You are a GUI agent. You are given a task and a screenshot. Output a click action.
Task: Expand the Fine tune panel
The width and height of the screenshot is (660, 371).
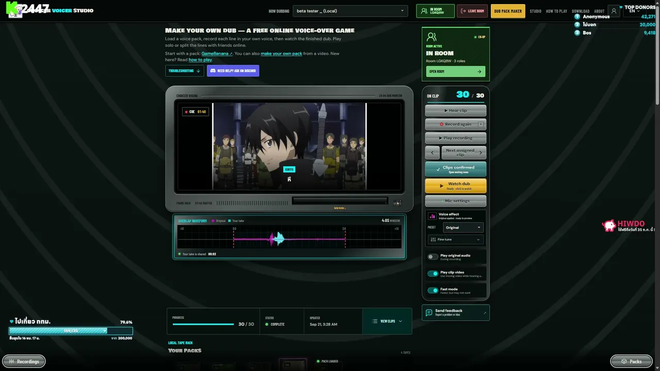455,240
